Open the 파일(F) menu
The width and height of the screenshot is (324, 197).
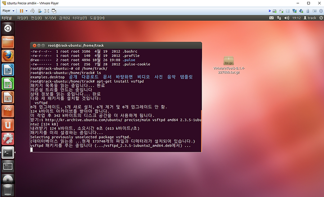(22, 18)
